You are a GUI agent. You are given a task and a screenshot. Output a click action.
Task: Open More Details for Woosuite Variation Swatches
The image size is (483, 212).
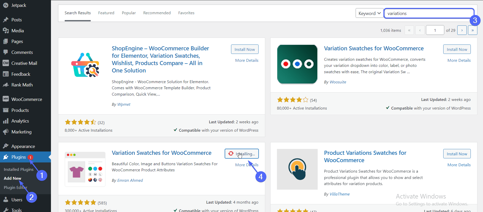pyautogui.click(x=459, y=60)
